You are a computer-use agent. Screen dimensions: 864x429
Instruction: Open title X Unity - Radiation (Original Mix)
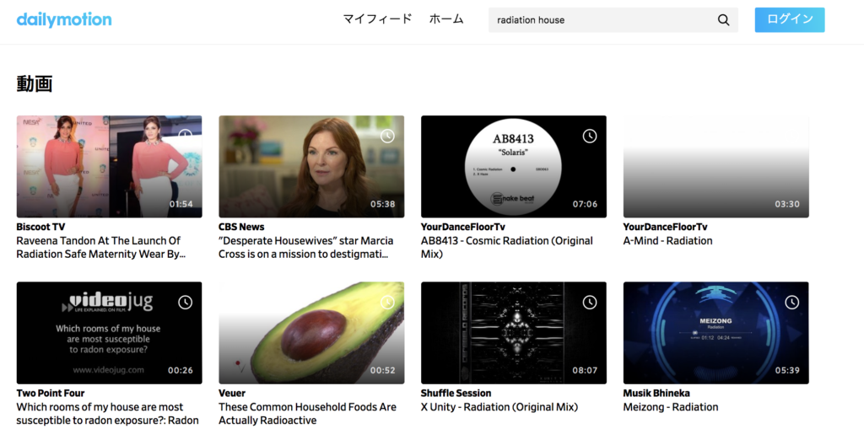click(x=499, y=407)
